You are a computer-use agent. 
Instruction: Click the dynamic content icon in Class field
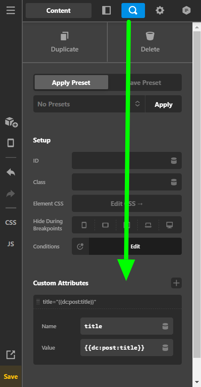click(x=174, y=182)
